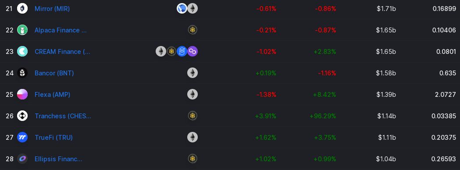Open the TrueFi (TRU) link
Screen dimensions: 460x170
(53, 138)
